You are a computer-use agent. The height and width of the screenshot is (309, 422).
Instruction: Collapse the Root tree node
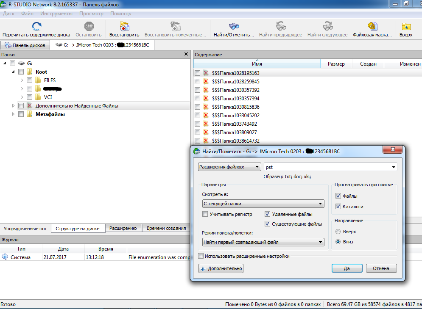click(13, 72)
